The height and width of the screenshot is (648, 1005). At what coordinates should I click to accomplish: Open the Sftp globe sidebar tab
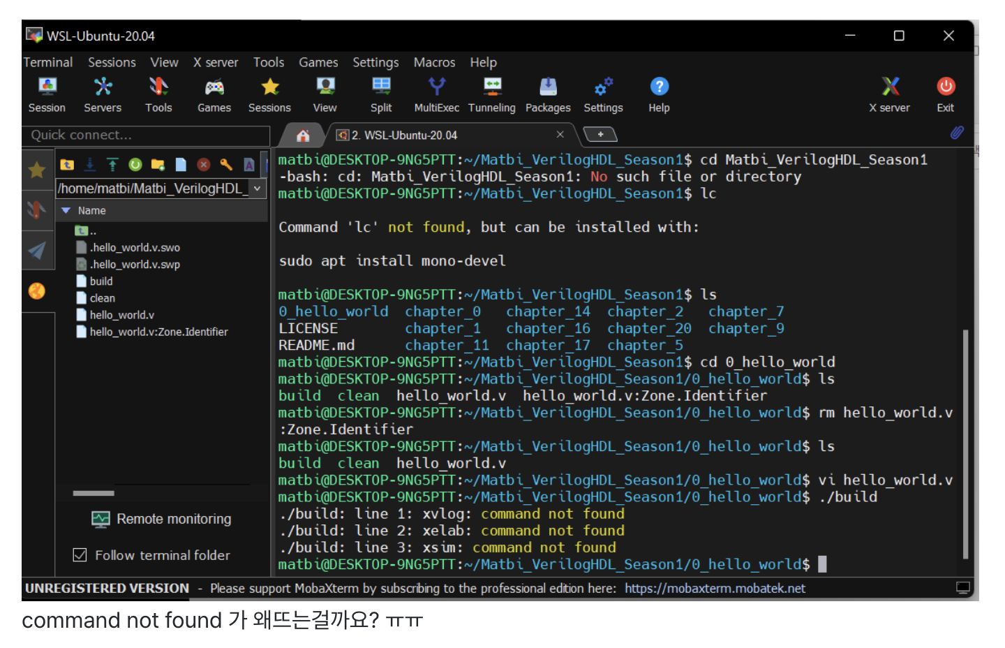[x=37, y=291]
